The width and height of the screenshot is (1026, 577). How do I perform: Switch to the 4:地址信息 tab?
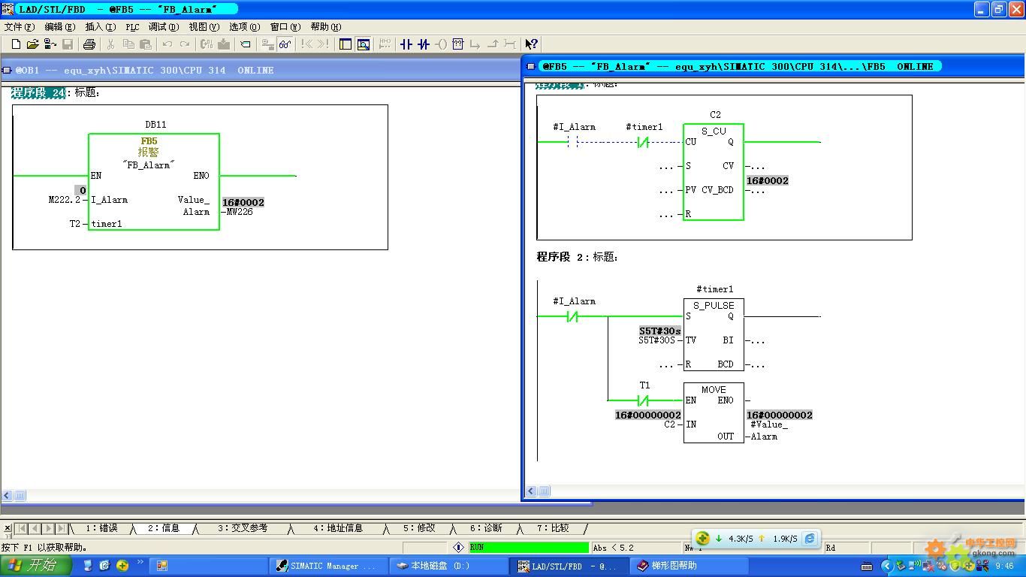(x=338, y=528)
